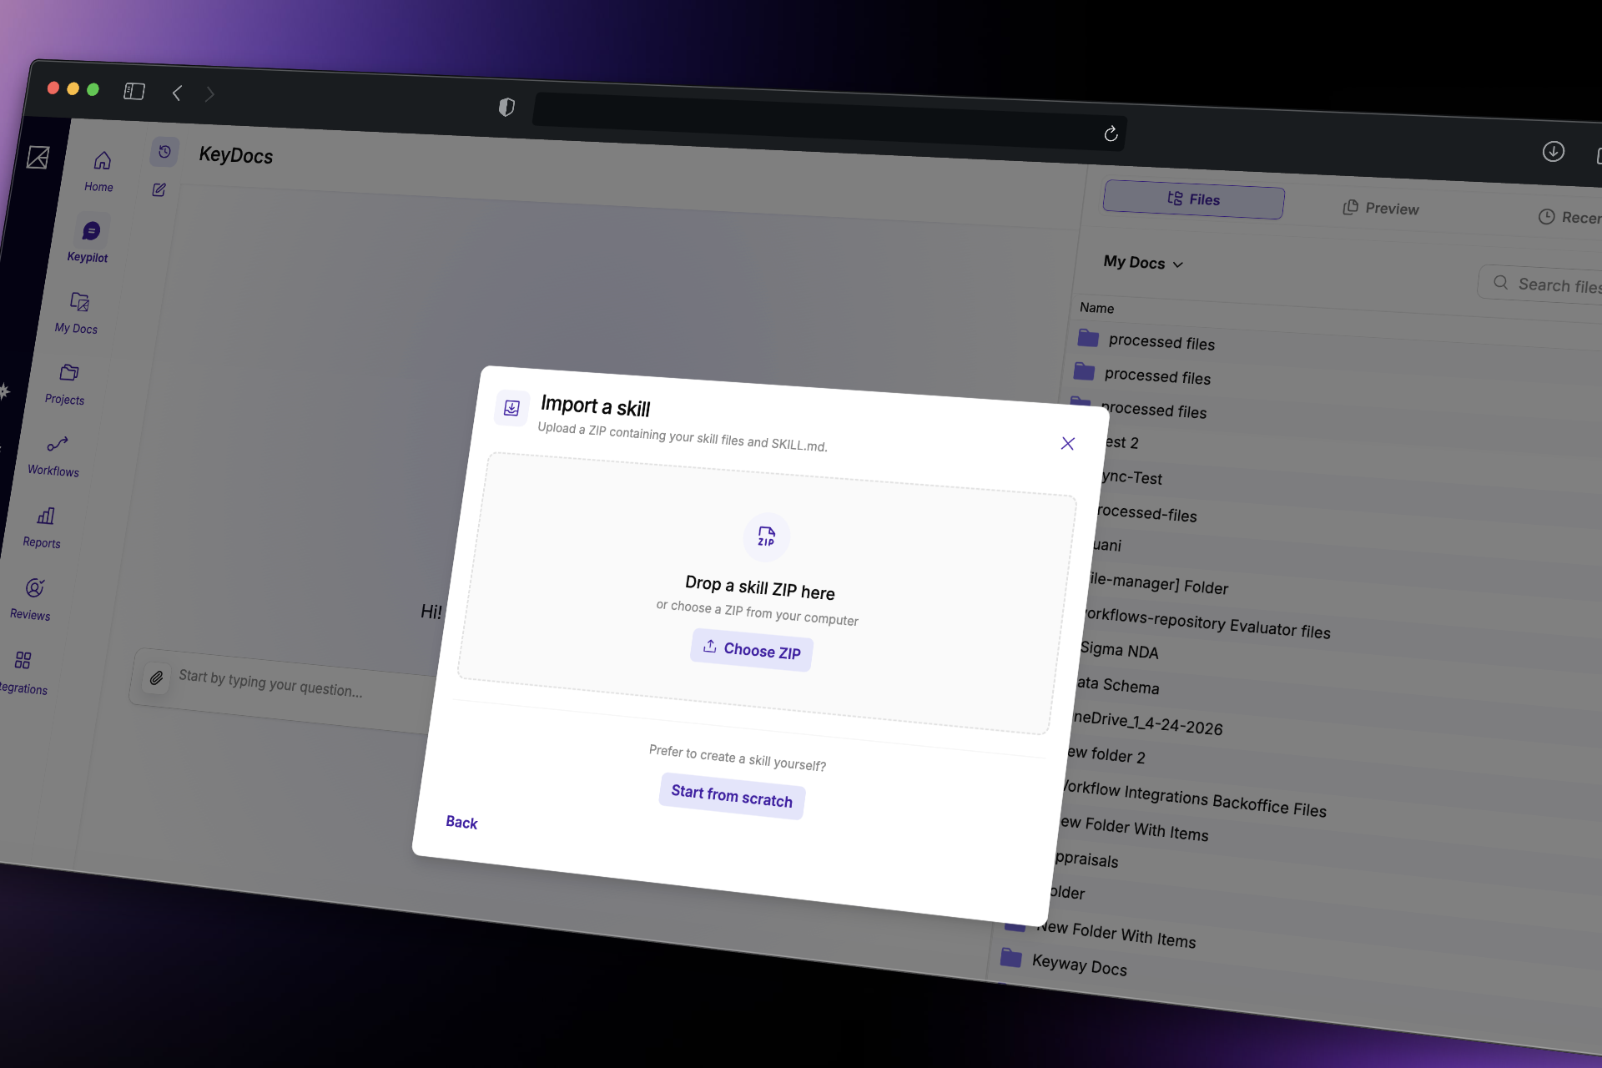This screenshot has height=1068, width=1602.
Task: Click Start from scratch
Action: pos(732,796)
